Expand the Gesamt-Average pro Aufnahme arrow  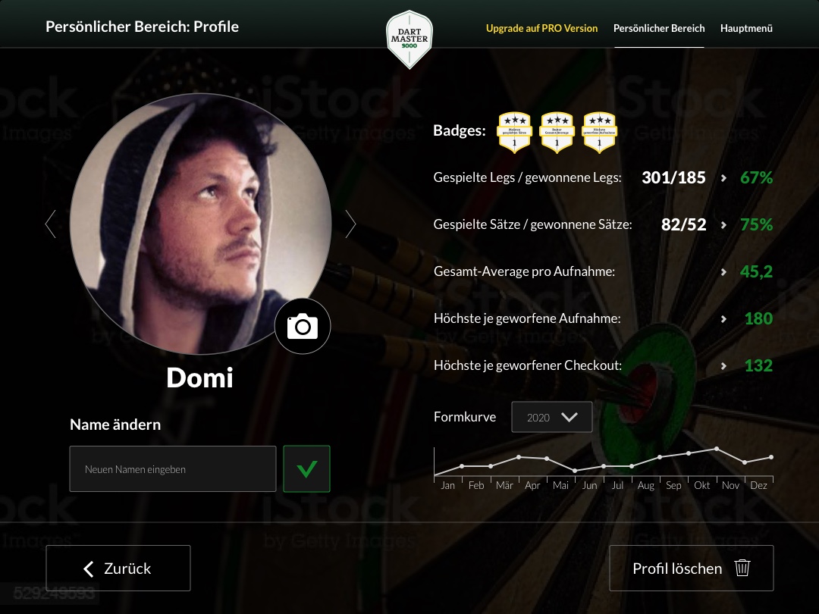click(x=723, y=272)
